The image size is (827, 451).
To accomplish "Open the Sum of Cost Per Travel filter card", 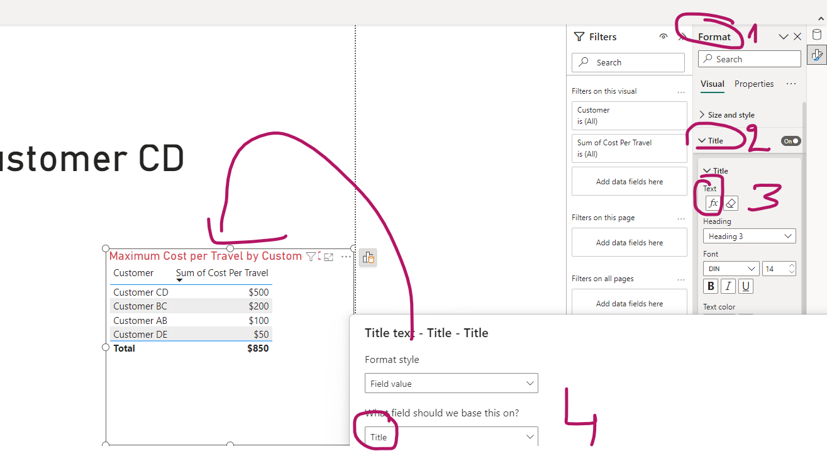I will [630, 148].
